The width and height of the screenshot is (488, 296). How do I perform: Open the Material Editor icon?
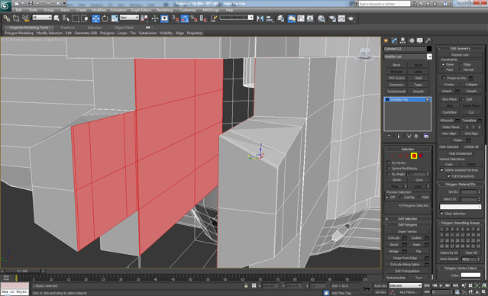[x=322, y=18]
